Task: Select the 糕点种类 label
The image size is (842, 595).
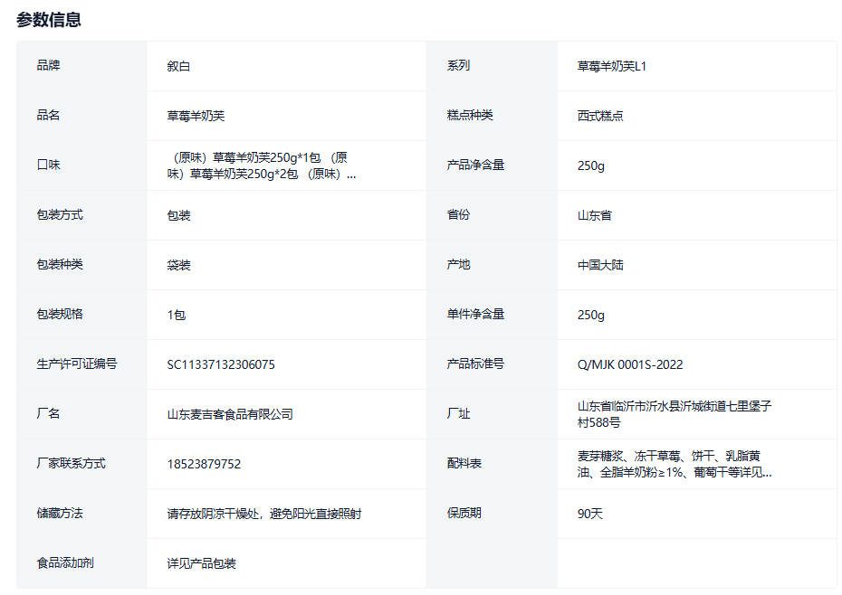Action: (x=469, y=116)
